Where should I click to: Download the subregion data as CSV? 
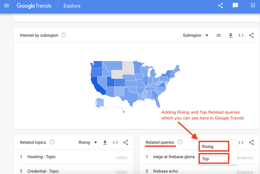(x=231, y=35)
